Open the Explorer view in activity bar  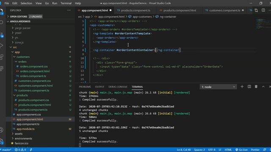pos(1,11)
